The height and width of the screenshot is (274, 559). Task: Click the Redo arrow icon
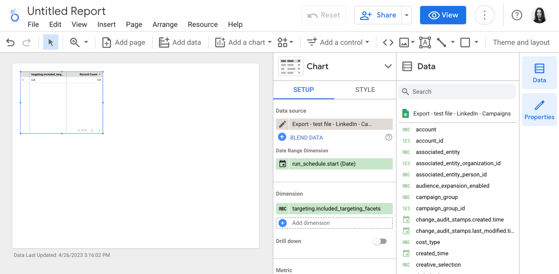pyautogui.click(x=26, y=42)
